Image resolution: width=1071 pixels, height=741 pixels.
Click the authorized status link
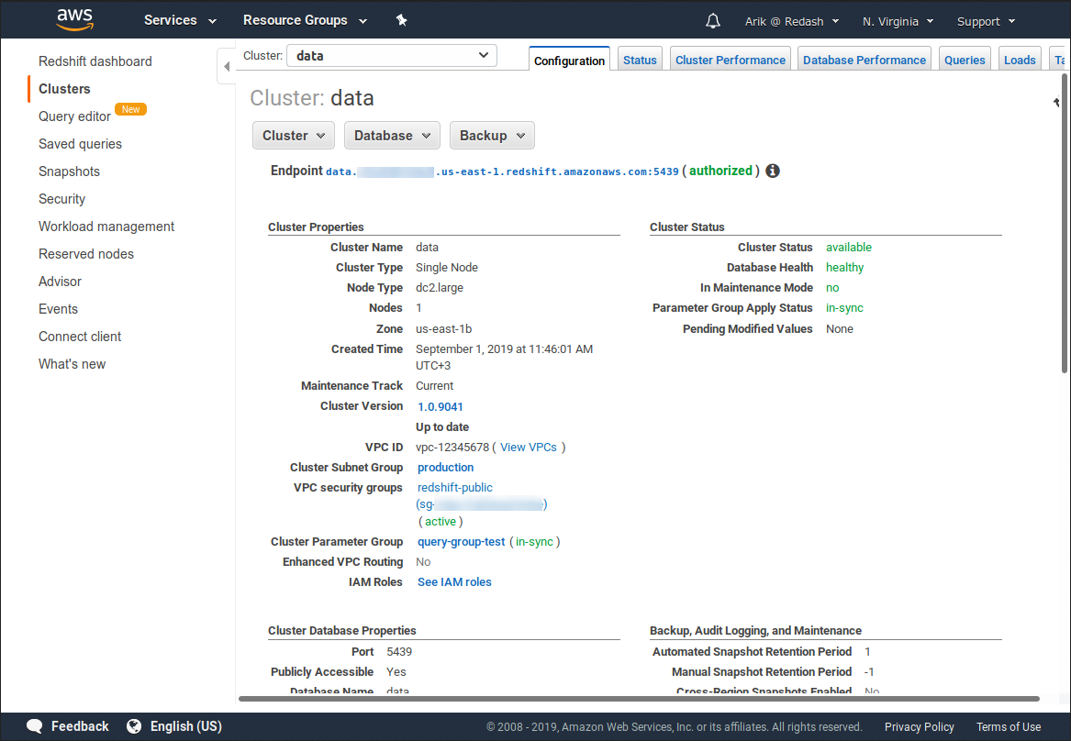pyautogui.click(x=720, y=171)
